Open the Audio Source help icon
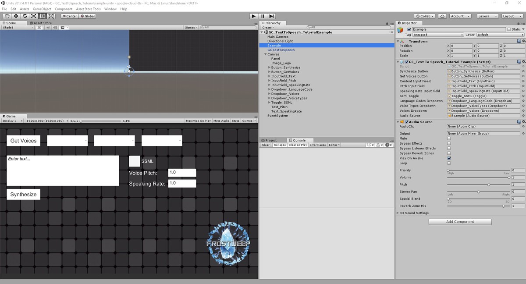This screenshot has width=526, height=284. tap(519, 122)
